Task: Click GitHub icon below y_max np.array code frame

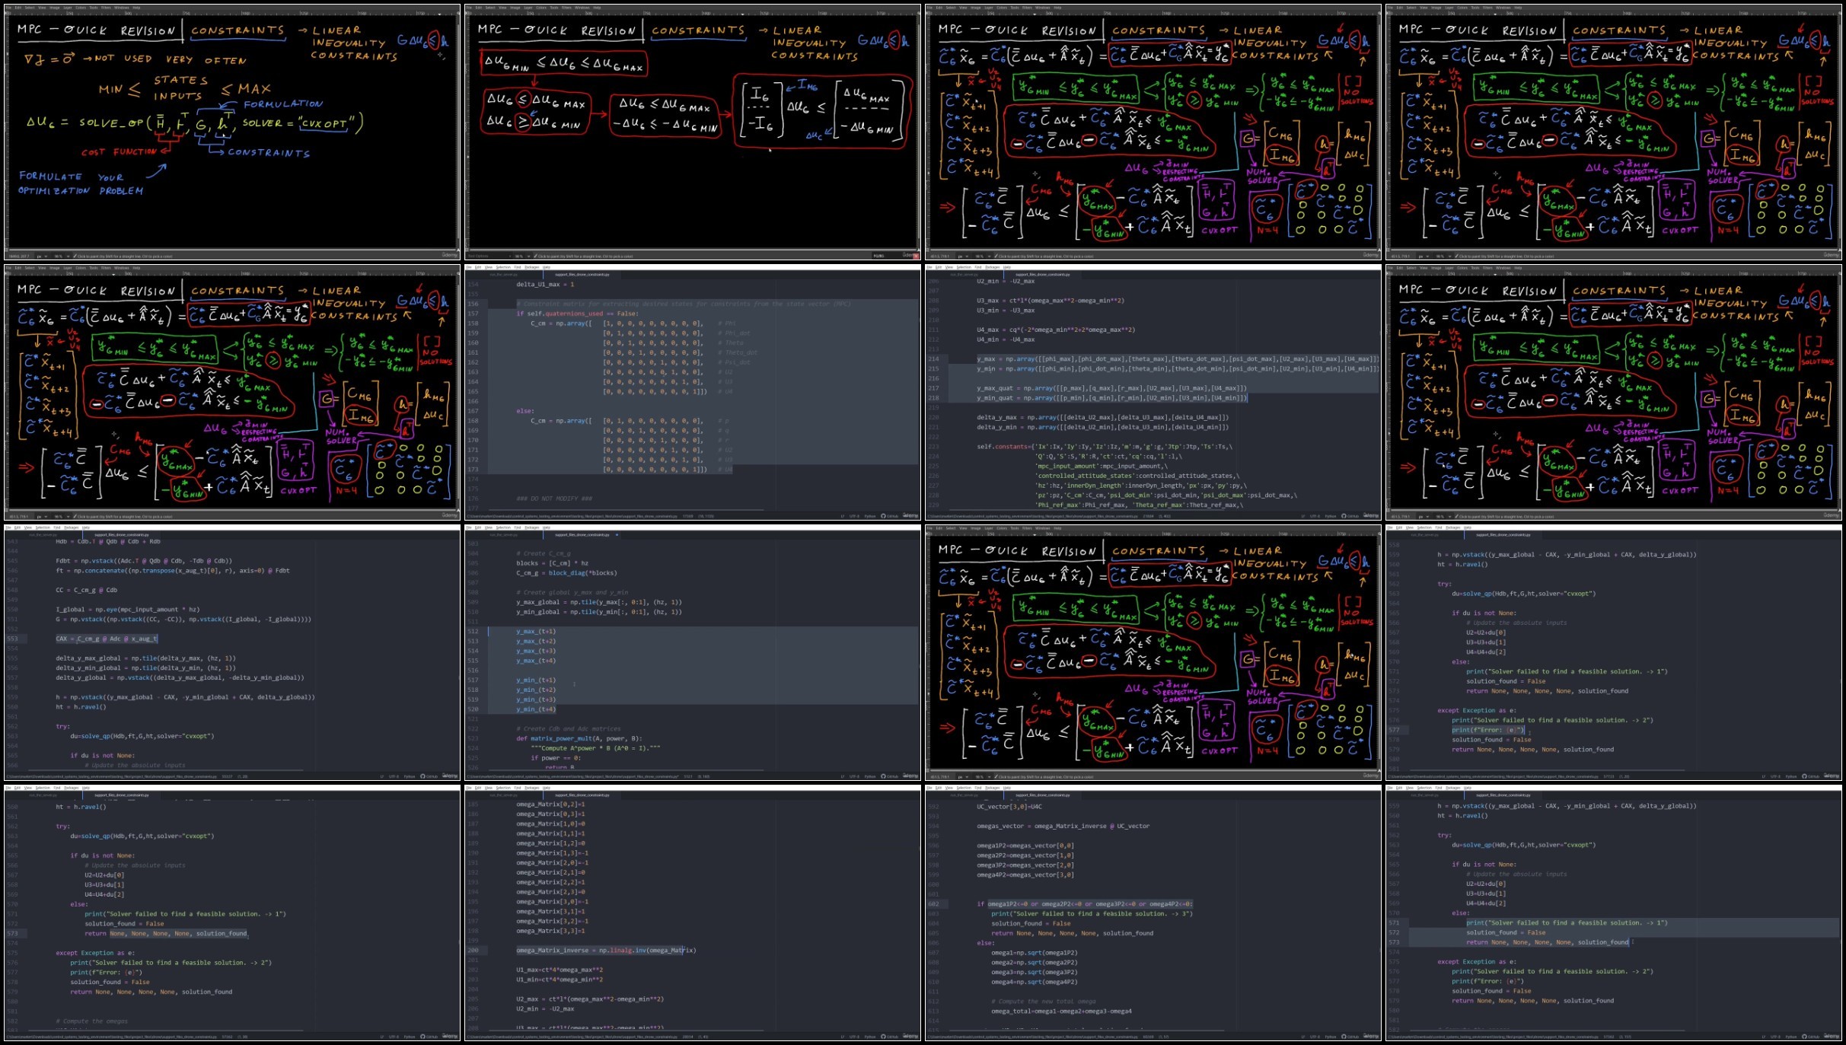Action: coord(1344,516)
